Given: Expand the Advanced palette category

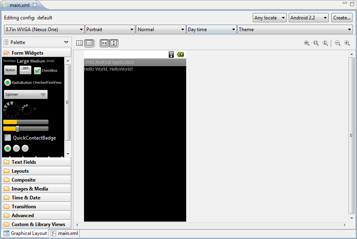Looking at the screenshot, I should pyautogui.click(x=36, y=215).
